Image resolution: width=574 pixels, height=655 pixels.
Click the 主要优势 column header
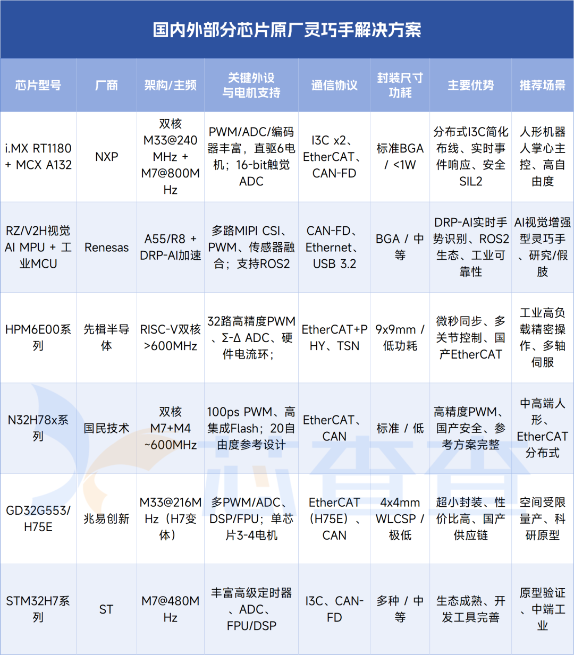coord(471,85)
